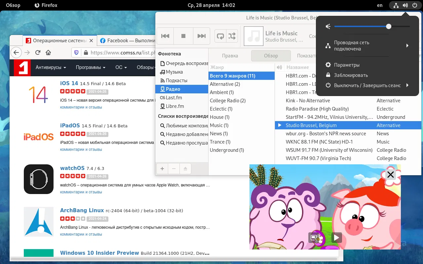
Task: Click the eject button below the sidebar
Action: 185,169
